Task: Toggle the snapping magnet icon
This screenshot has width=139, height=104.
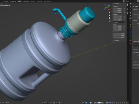Action: point(54,103)
